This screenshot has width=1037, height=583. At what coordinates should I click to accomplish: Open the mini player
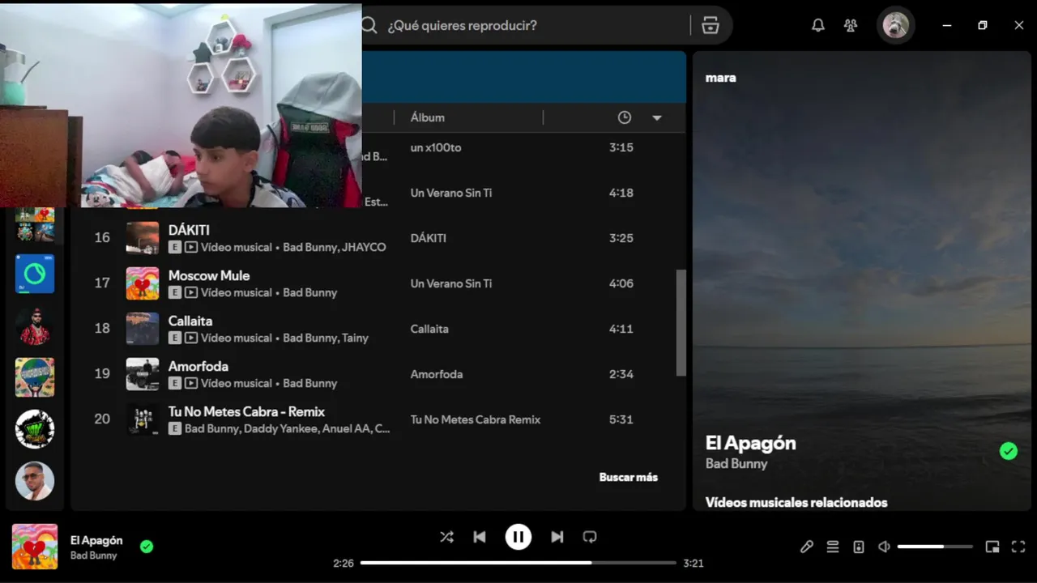click(x=992, y=547)
